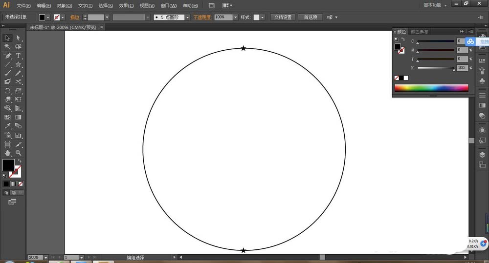Expand the fill color dropdown in control bar

(48, 18)
